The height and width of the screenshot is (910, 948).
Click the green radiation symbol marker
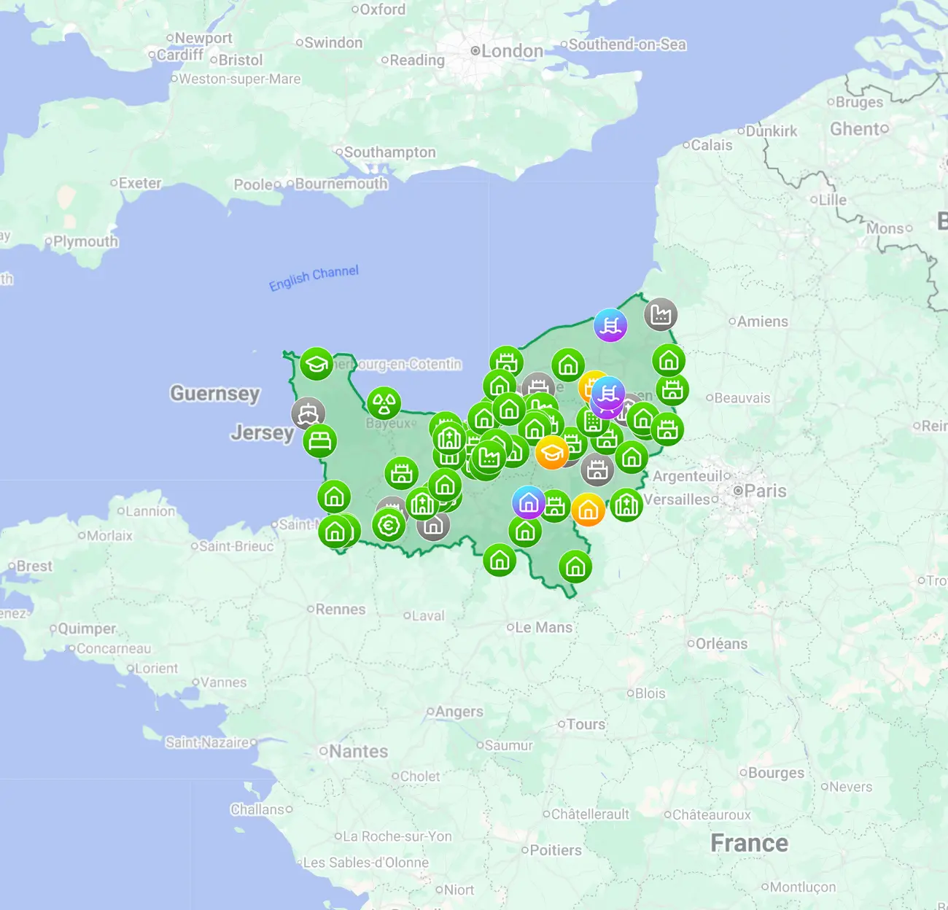coord(384,403)
